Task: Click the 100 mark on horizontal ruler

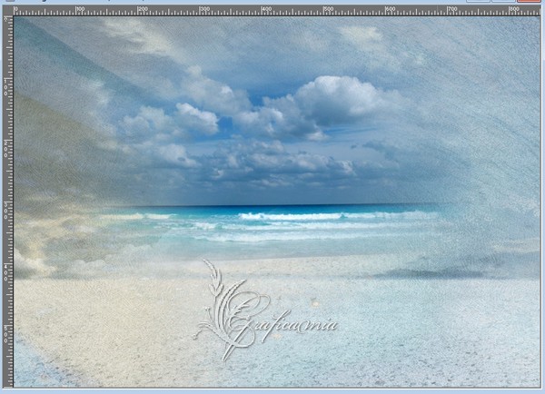Action: click(x=80, y=9)
